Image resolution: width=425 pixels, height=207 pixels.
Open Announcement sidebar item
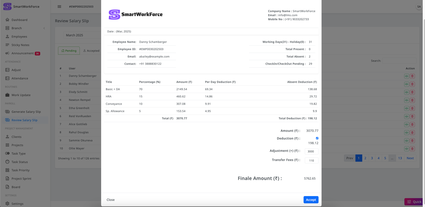click(x=23, y=53)
